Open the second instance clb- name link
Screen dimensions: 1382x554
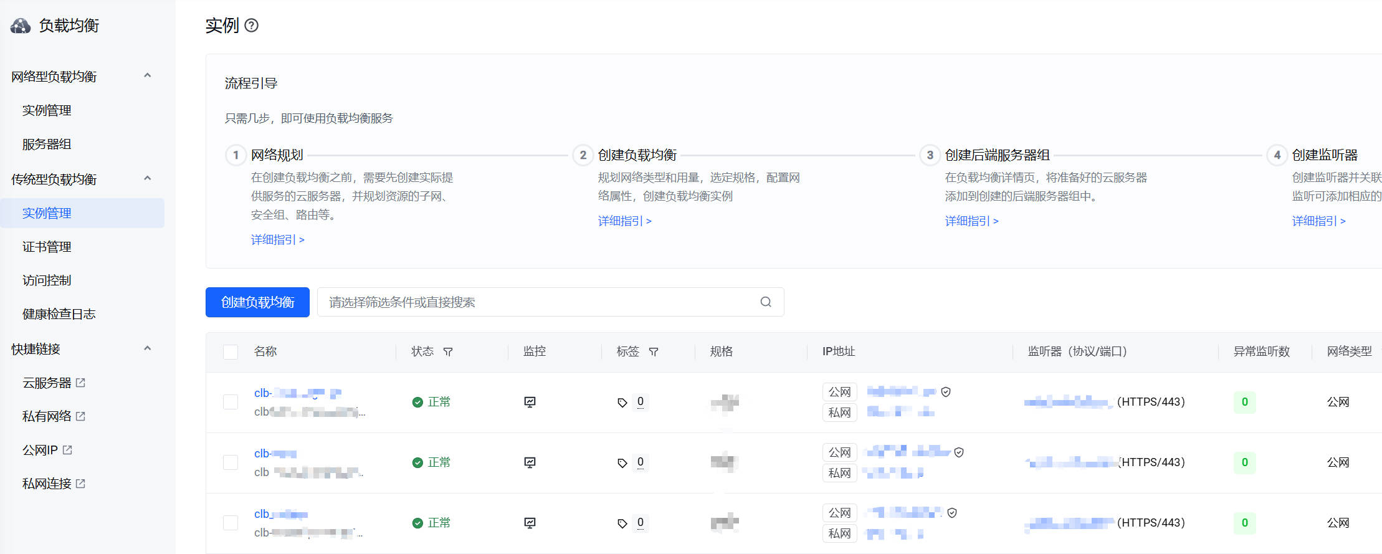275,454
